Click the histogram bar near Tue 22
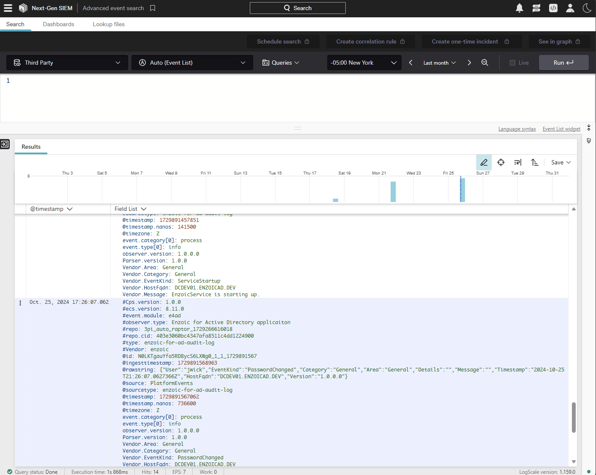Viewport: 596px width, 475px height. pyautogui.click(x=393, y=191)
